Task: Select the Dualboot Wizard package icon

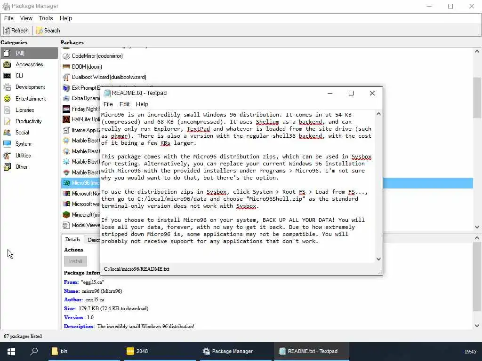Action: coord(66,77)
